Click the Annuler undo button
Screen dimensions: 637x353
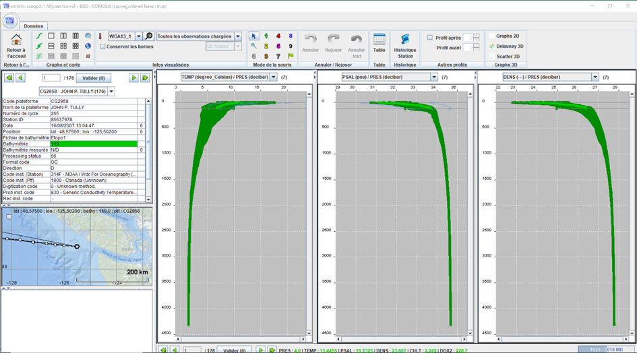coord(310,43)
